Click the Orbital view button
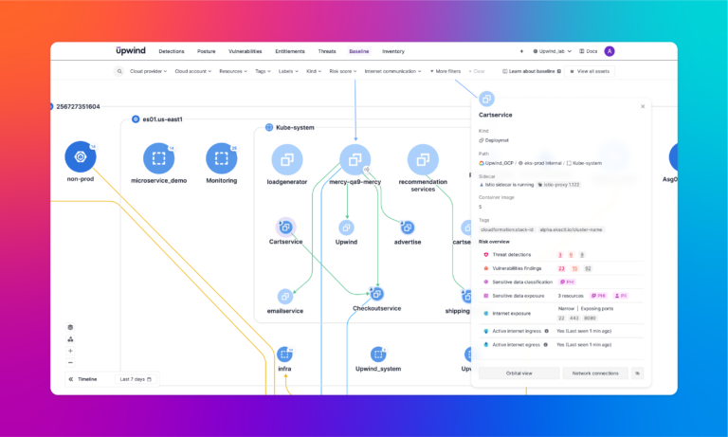This screenshot has width=728, height=437. 519,373
